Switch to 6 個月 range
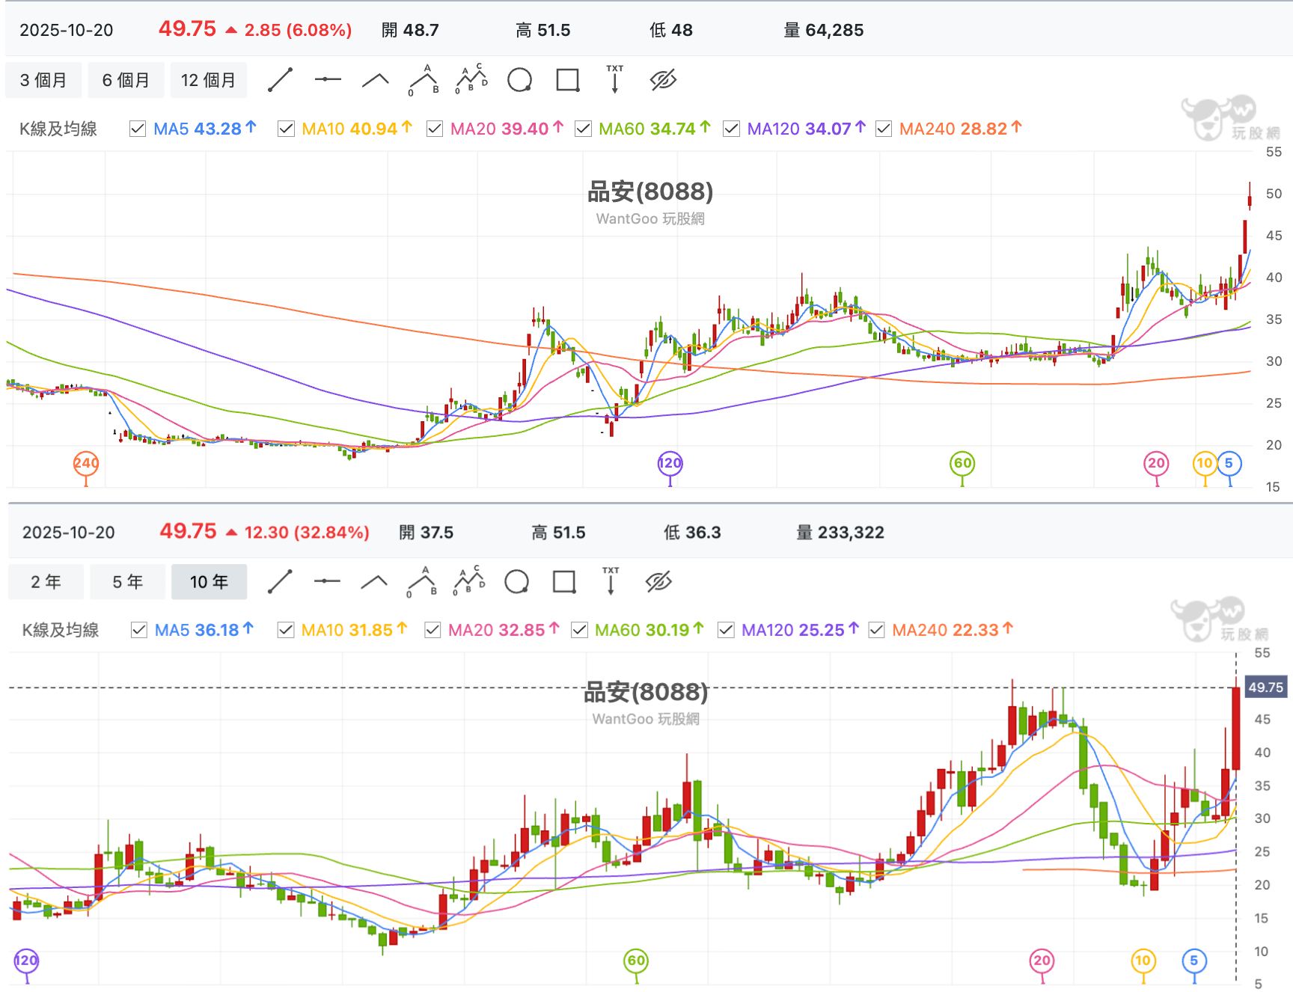 pos(126,80)
